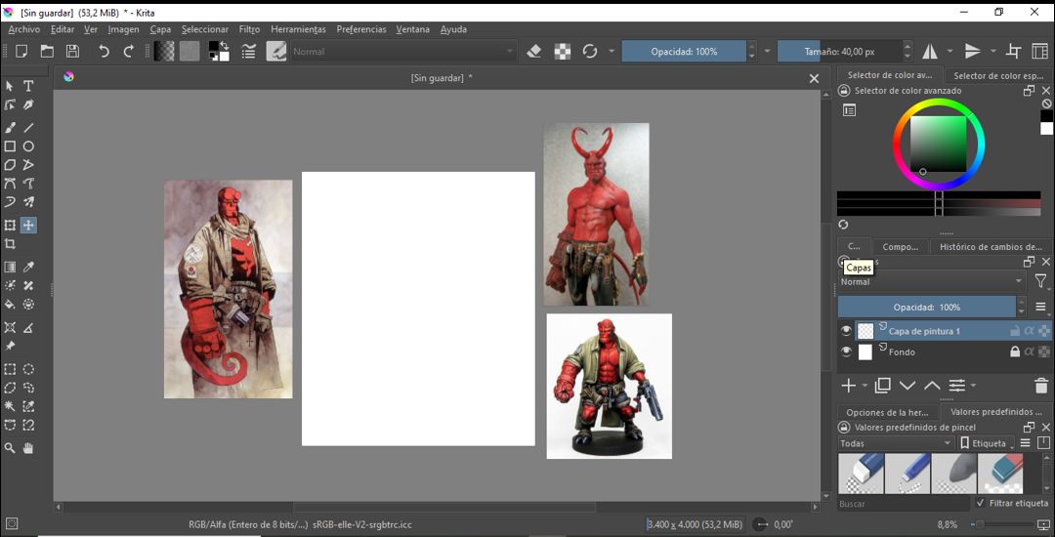Undo the last action
This screenshot has width=1055, height=537.
click(x=103, y=51)
